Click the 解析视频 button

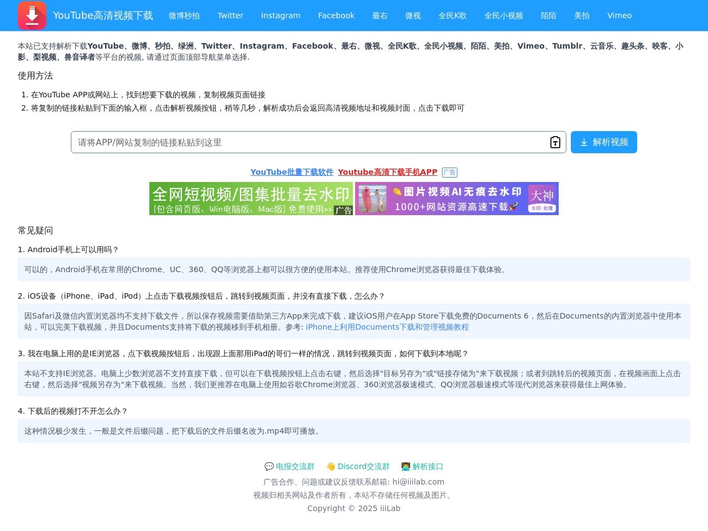tap(604, 142)
